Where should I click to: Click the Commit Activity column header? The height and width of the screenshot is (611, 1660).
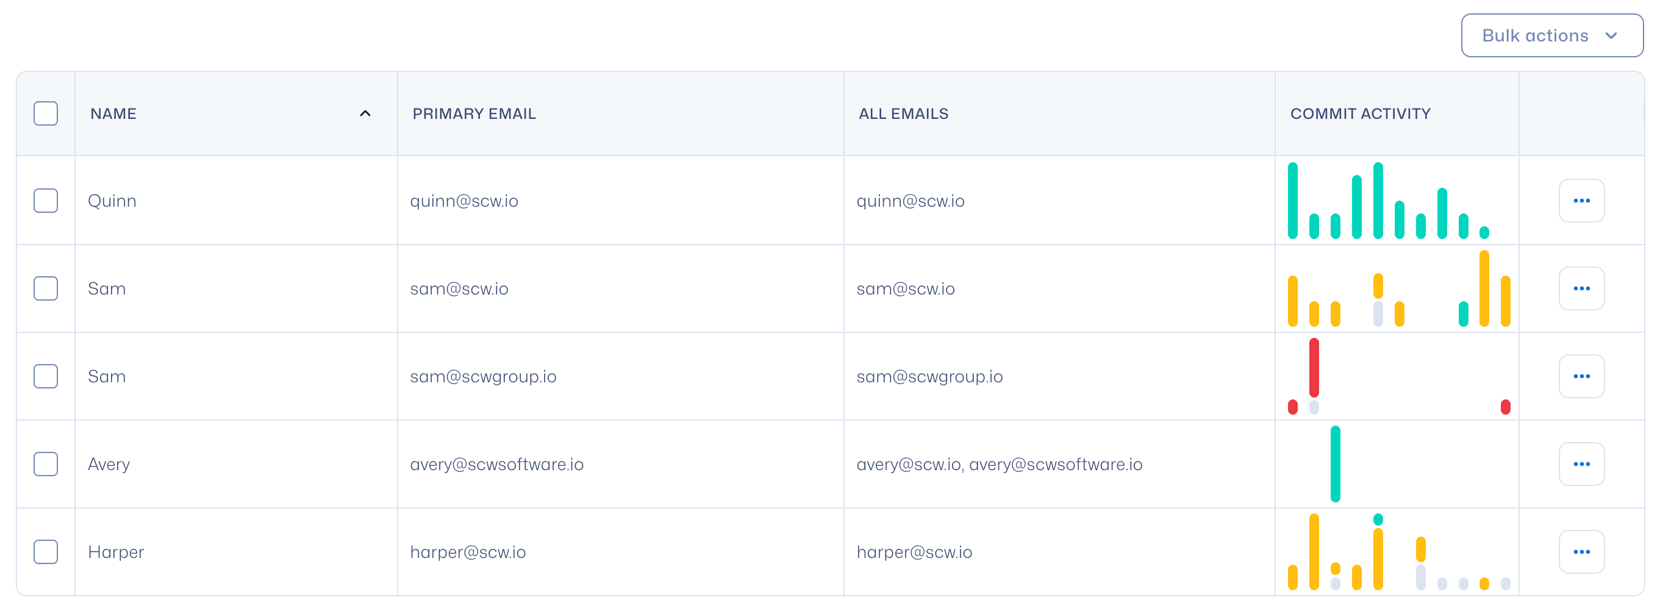(x=1360, y=113)
